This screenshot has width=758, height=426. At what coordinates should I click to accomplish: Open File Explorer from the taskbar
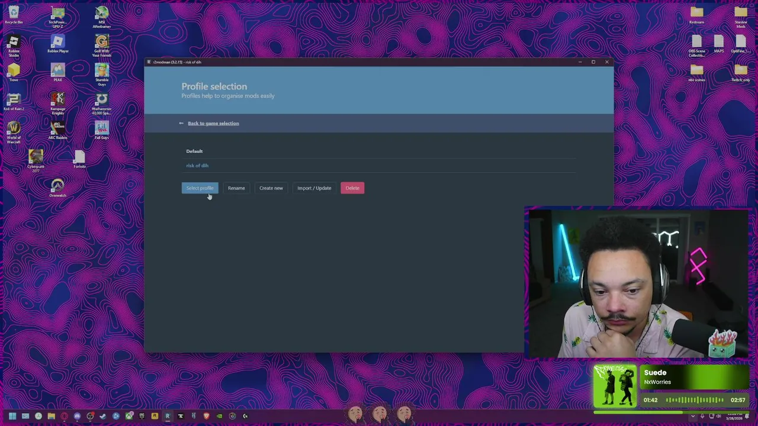(x=52, y=416)
